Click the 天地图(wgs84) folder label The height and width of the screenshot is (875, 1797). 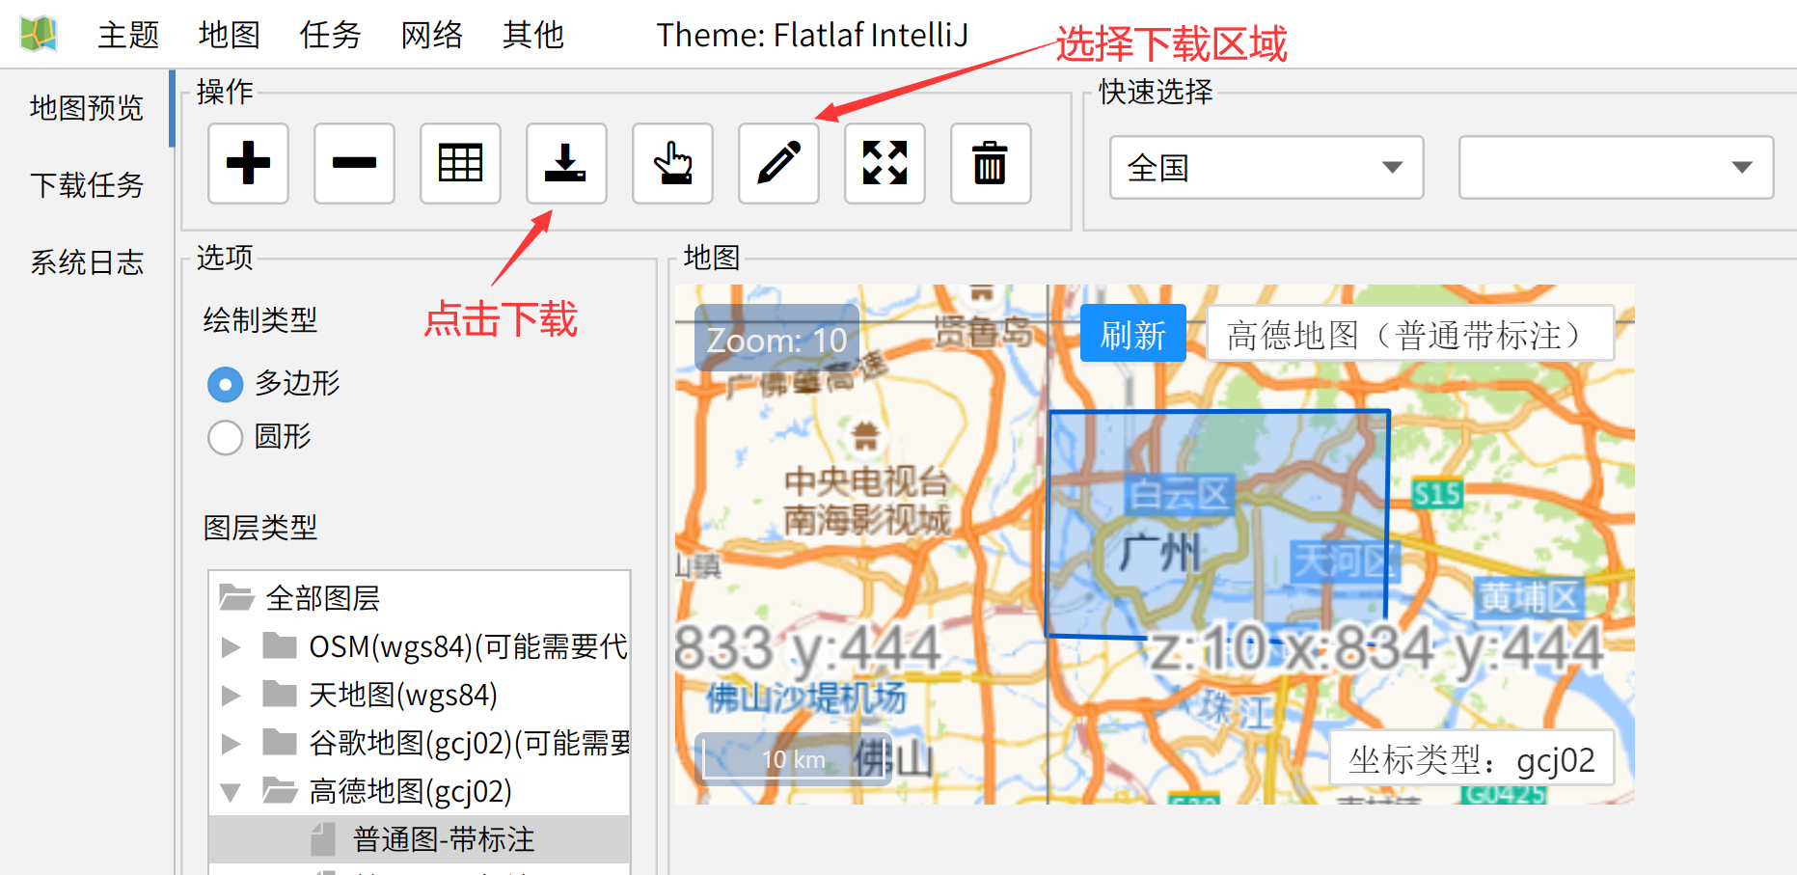[x=403, y=696]
